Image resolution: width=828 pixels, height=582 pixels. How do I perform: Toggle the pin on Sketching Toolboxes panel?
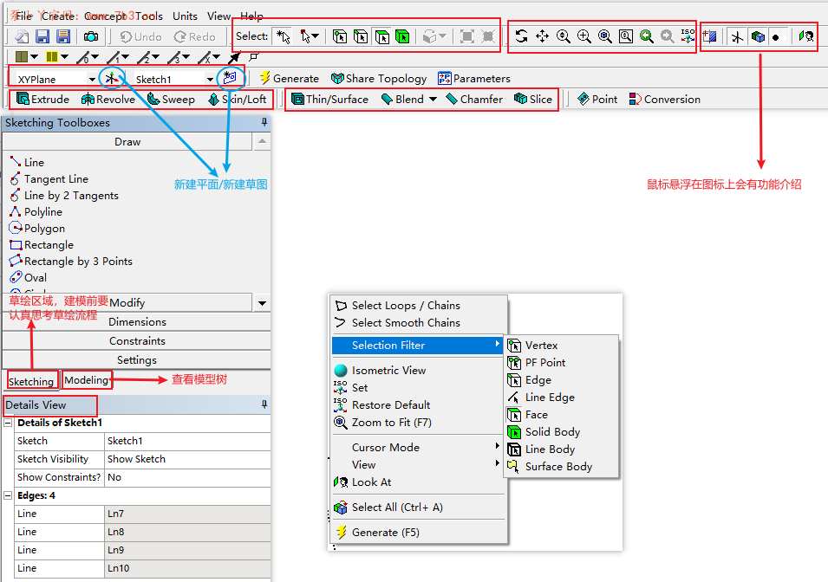(x=264, y=123)
